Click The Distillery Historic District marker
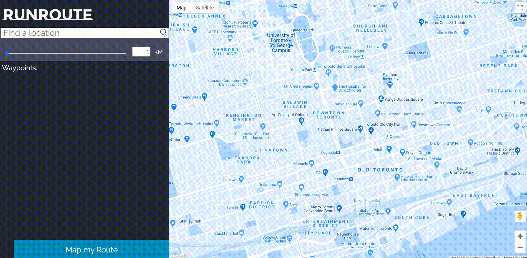Image resolution: width=527 pixels, height=258 pixels. (517, 150)
